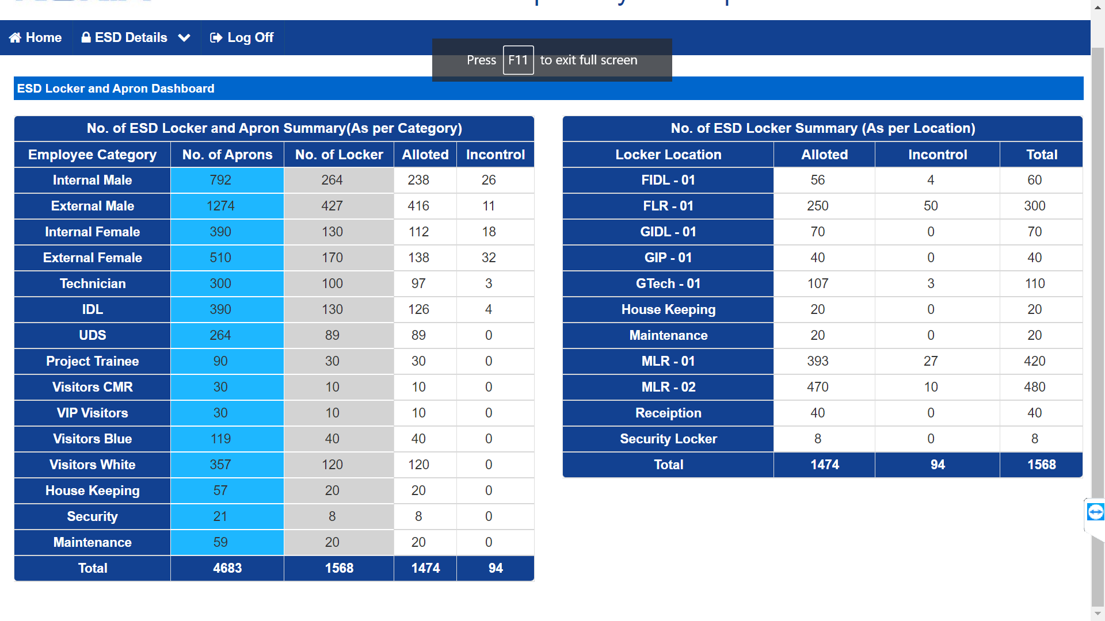Open the Home menu item
Viewport: 1105px width, 621px height.
[36, 38]
